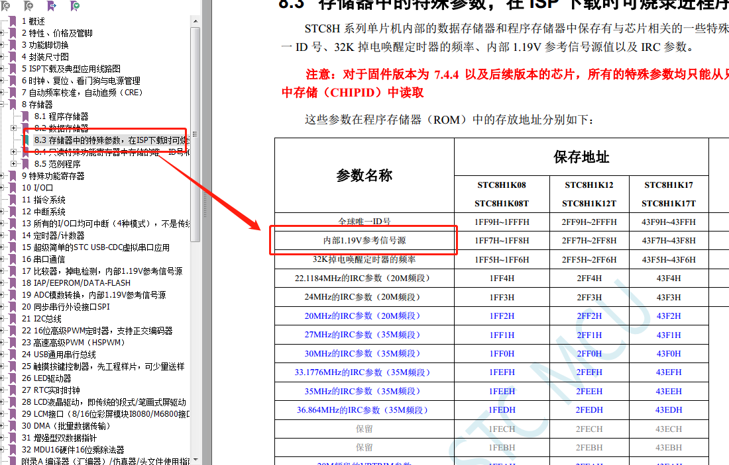Select bookmark 27 RTC实时时钟

click(x=50, y=390)
